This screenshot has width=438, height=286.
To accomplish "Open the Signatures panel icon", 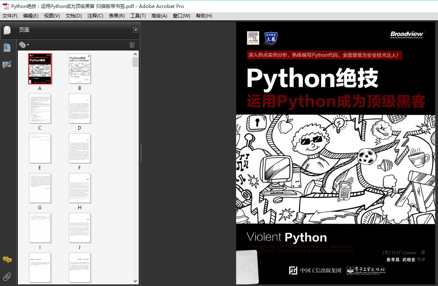I will click(7, 65).
